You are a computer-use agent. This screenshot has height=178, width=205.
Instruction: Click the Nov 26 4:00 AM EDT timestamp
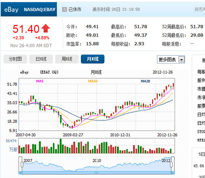[31, 46]
